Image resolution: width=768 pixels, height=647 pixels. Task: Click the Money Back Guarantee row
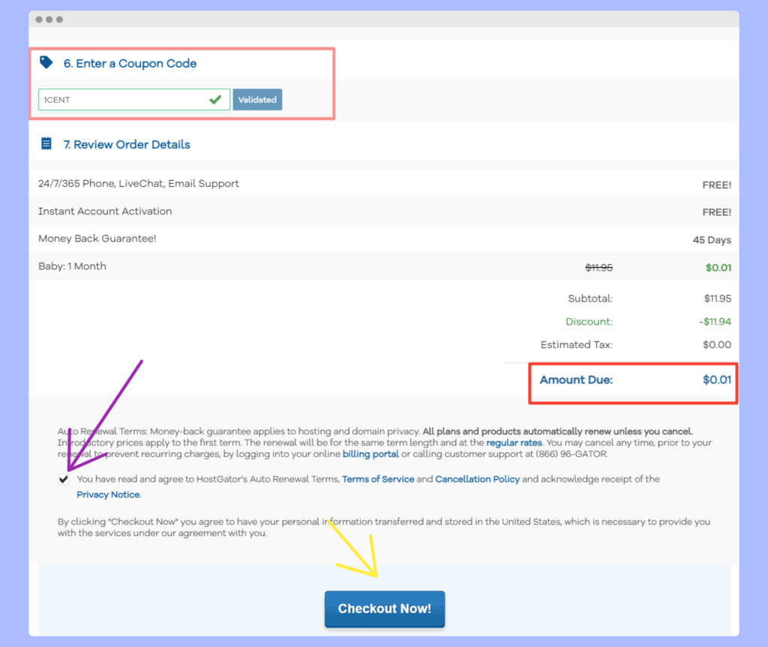pos(97,239)
